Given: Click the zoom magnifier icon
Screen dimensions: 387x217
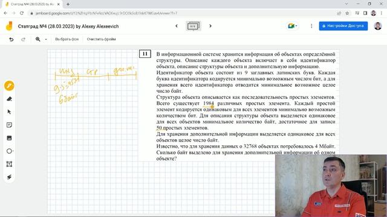Looking at the screenshot, I should coord(37,39).
